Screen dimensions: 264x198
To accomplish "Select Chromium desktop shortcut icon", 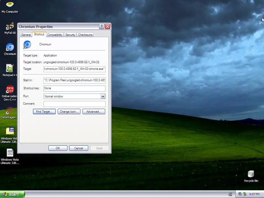I will click(x=10, y=49).
